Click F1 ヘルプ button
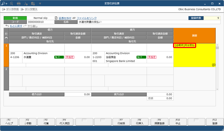224x131 pixels. 9,122
